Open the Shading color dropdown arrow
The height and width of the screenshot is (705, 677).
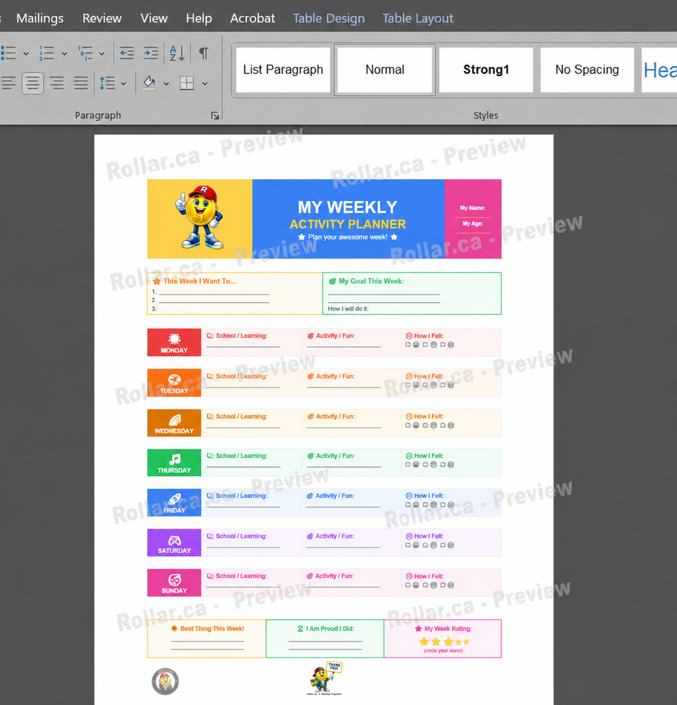(166, 83)
